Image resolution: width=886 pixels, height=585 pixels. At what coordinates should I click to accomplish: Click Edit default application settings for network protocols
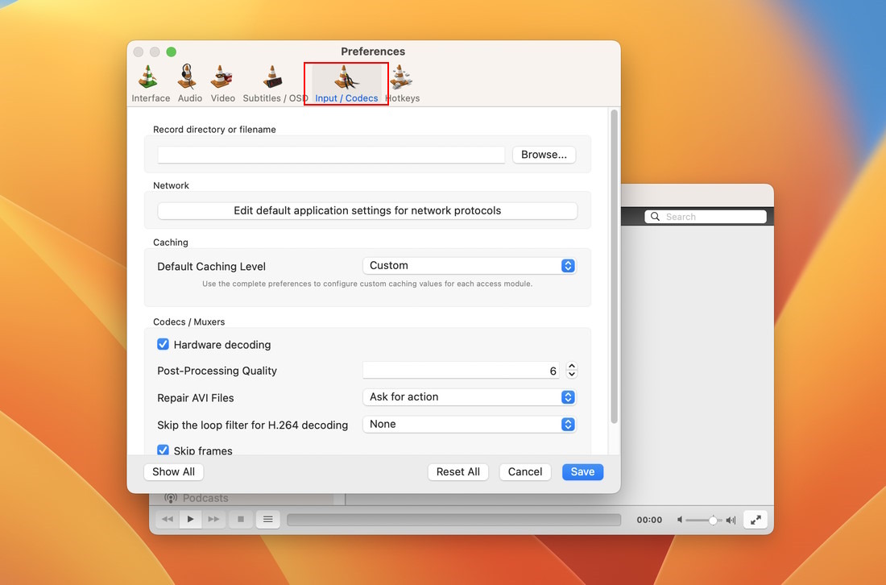tap(368, 210)
